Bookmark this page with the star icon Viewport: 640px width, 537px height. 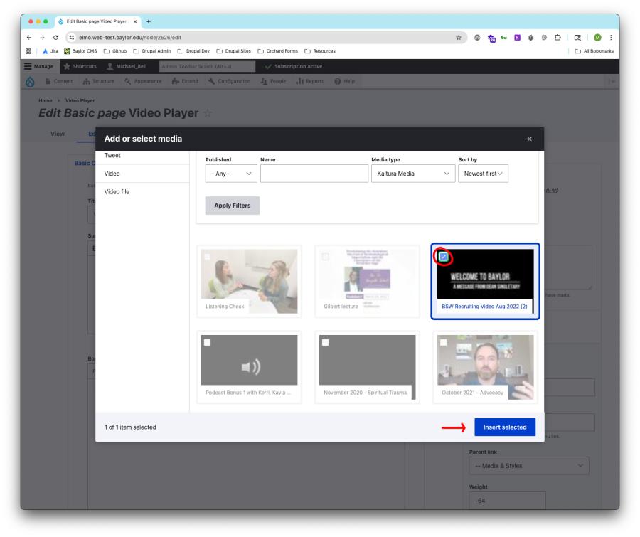(459, 38)
